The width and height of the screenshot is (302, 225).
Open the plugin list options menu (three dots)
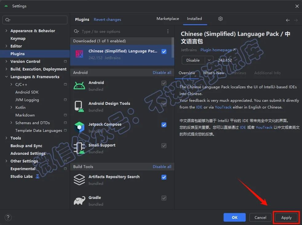point(168,31)
